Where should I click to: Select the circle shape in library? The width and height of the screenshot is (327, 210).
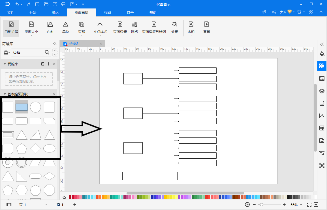tap(35, 107)
